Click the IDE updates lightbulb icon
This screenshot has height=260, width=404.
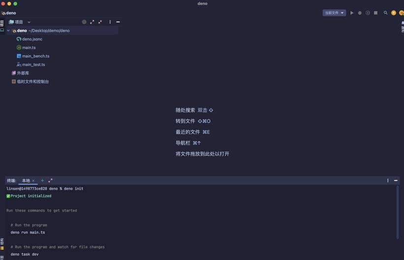coord(394,13)
